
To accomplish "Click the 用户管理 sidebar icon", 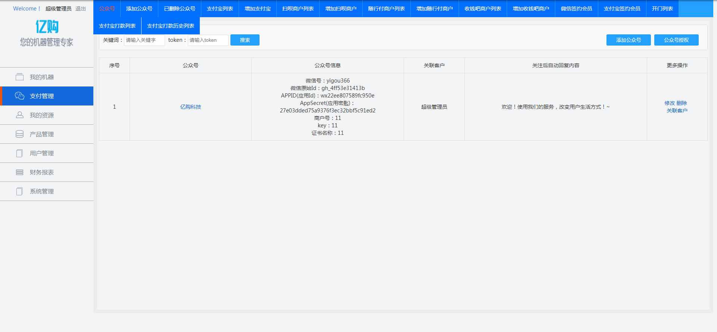I will tap(19, 153).
